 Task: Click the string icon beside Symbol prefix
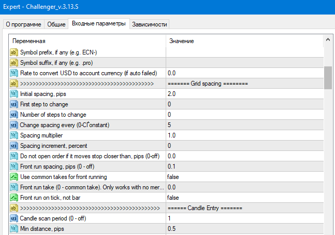coord(13,52)
